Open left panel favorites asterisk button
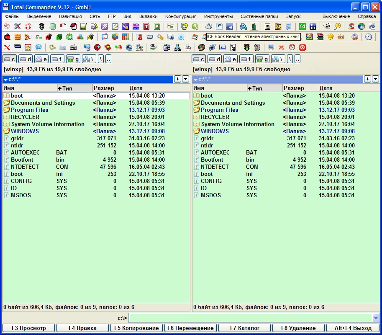Viewport: 382px width, 335px height. click(x=177, y=79)
